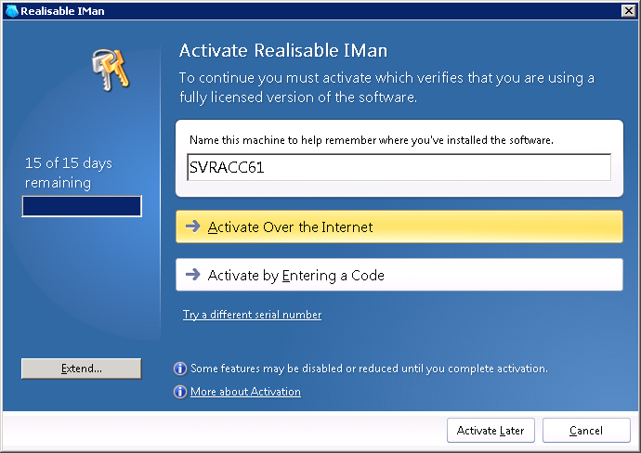Click the arrow icon beside Activate Over the Internet

tap(193, 226)
